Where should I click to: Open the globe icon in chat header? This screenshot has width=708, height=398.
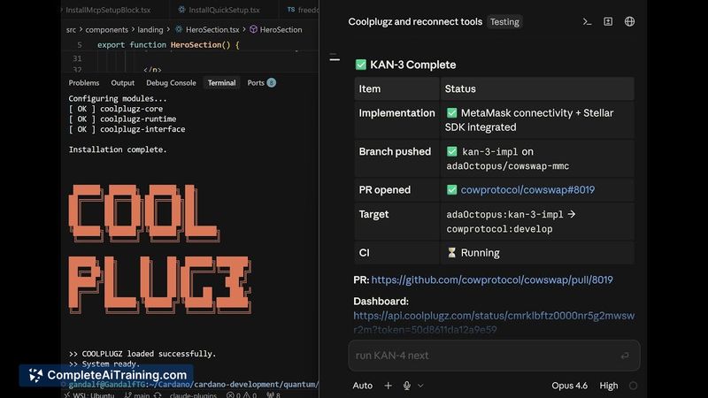(x=629, y=21)
